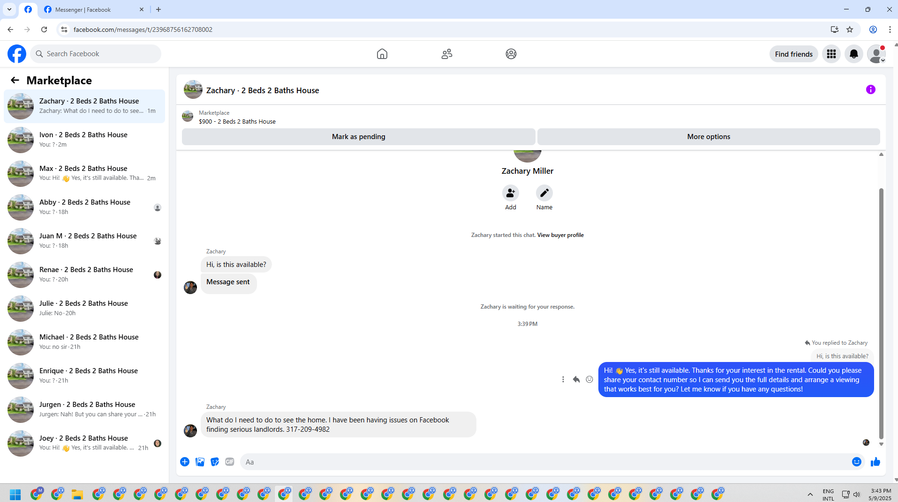The height and width of the screenshot is (502, 898).
Task: Open the Windows Start button
Action: pos(15,494)
